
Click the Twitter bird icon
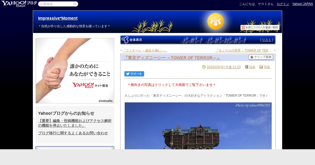click(x=128, y=74)
